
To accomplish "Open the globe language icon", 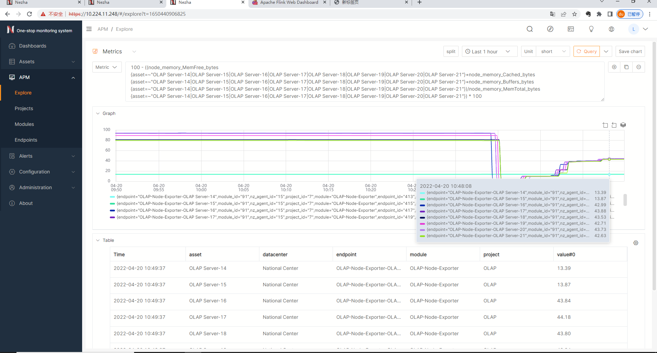I will pyautogui.click(x=611, y=29).
